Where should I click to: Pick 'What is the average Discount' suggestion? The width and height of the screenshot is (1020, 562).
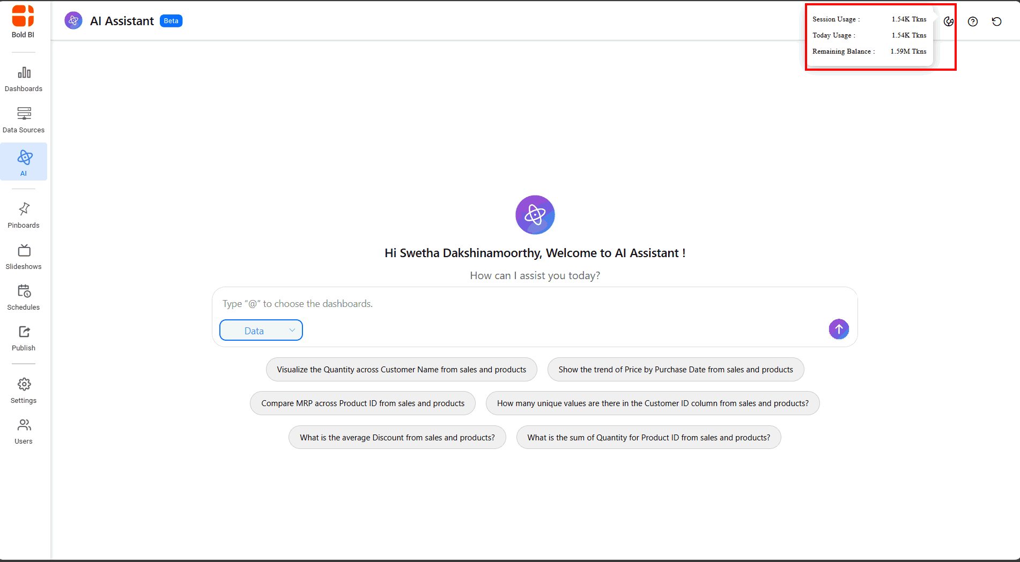(x=397, y=438)
